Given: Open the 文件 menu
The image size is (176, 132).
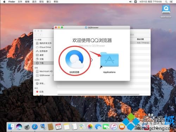Looking at the screenshot, I should pos(20,2).
